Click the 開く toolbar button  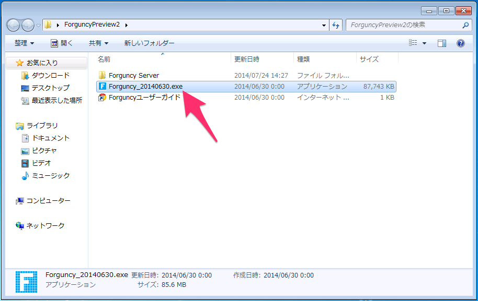[62, 43]
